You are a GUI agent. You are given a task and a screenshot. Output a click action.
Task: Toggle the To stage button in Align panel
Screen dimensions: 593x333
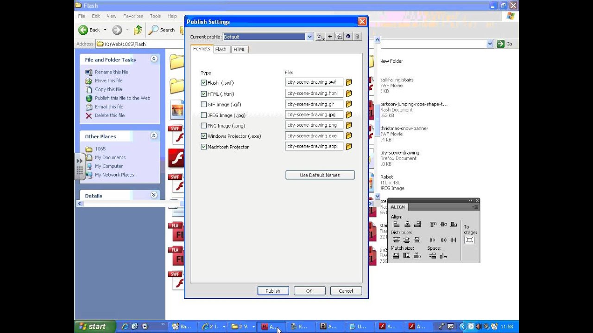[469, 240]
